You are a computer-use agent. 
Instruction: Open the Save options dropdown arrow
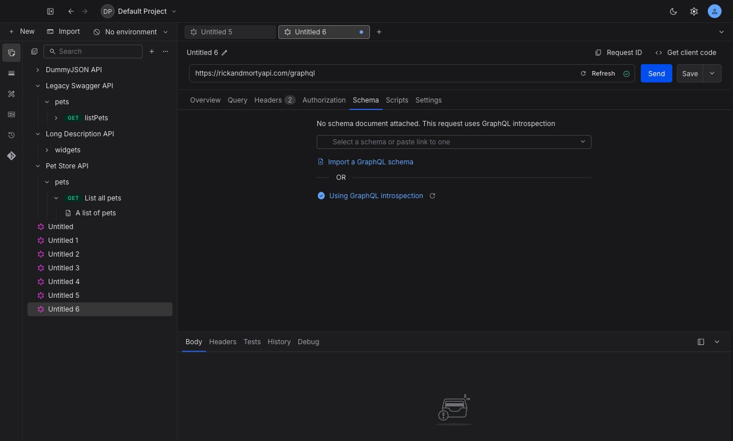[712, 73]
